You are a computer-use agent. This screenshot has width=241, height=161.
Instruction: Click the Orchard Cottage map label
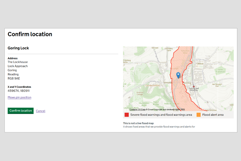(x=140, y=93)
